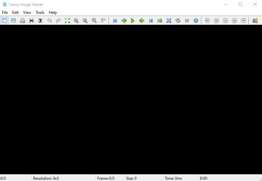Close the Lenny Image Viewer window
Screen dimensions: 262x181
[x=255, y=5]
